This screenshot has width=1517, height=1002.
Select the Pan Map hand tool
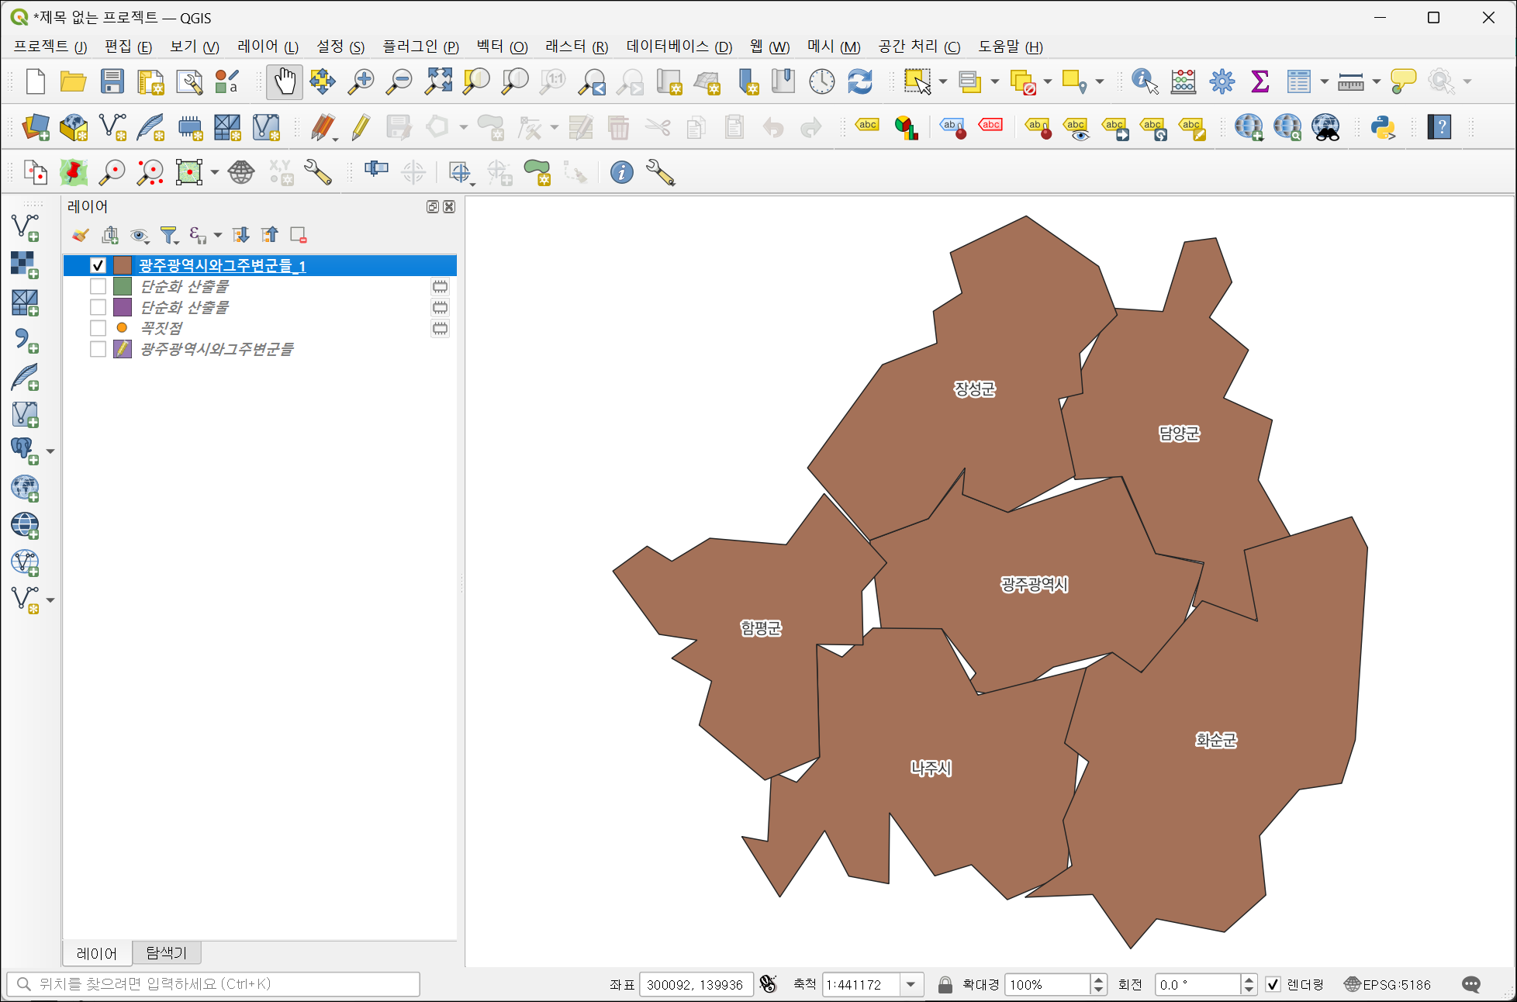(285, 81)
